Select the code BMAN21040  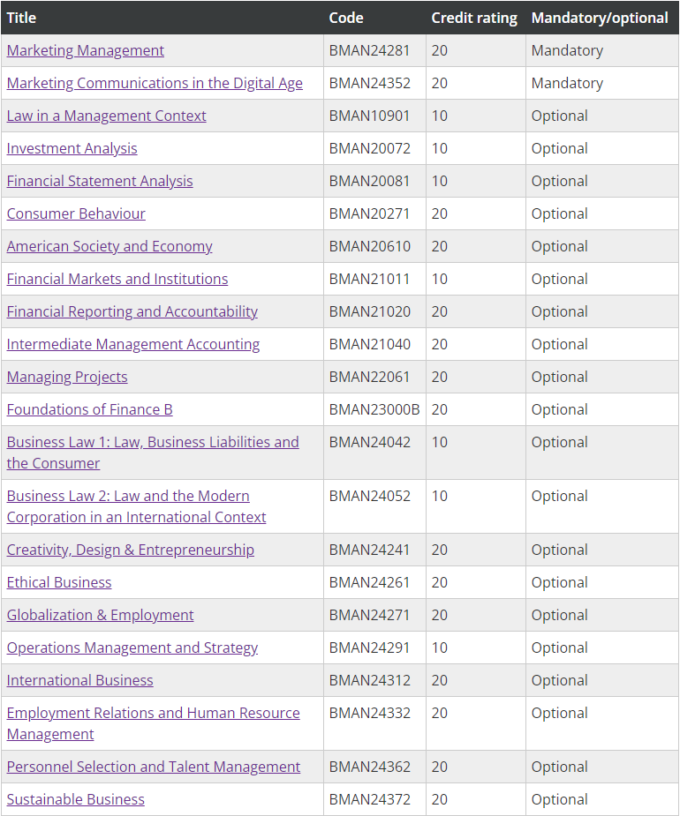(x=369, y=345)
